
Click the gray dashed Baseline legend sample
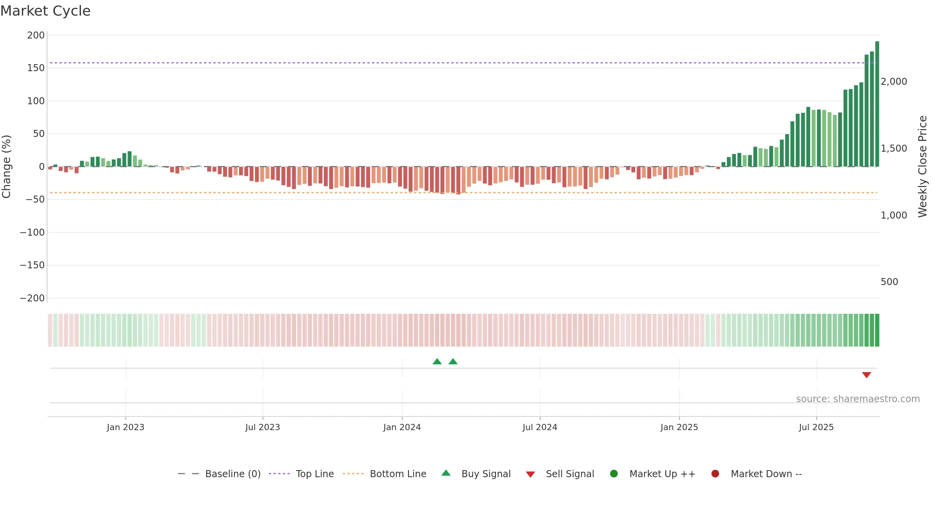(x=189, y=474)
